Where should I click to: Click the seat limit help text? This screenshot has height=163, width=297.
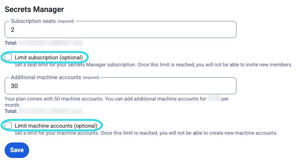click(153, 65)
